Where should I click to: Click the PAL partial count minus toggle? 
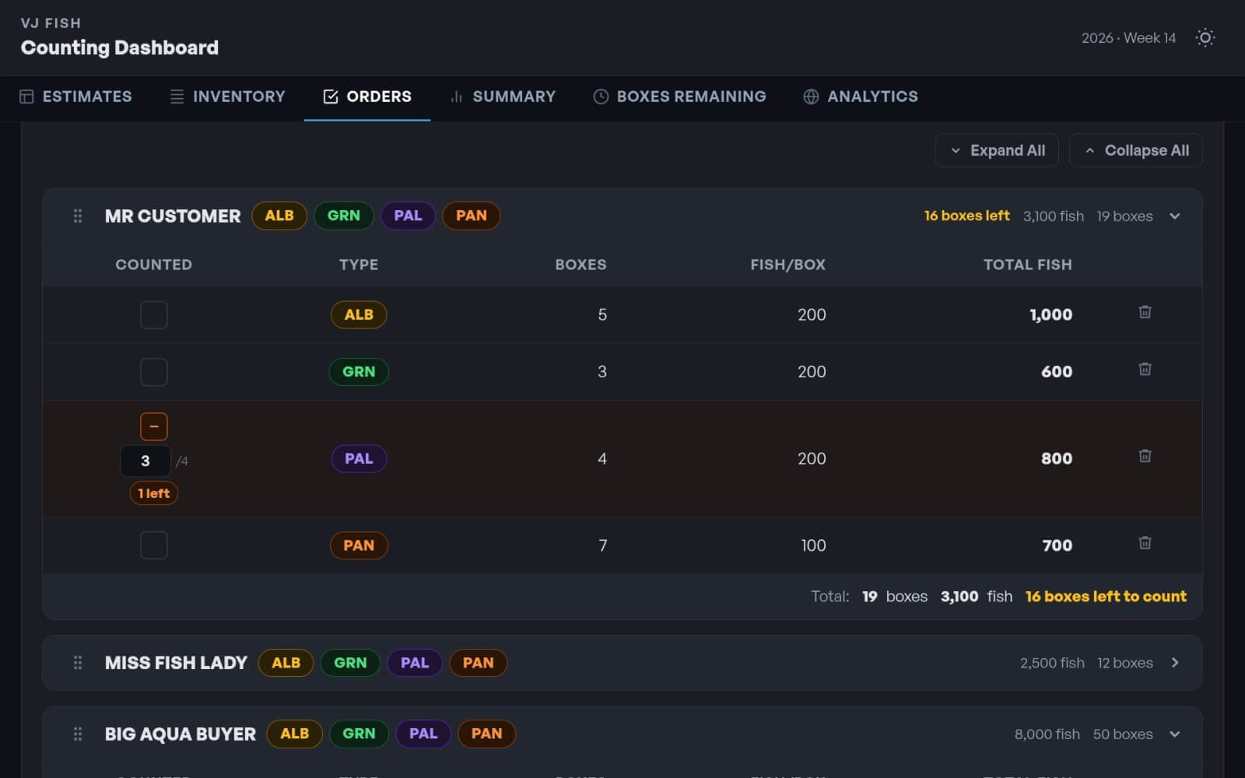point(153,426)
